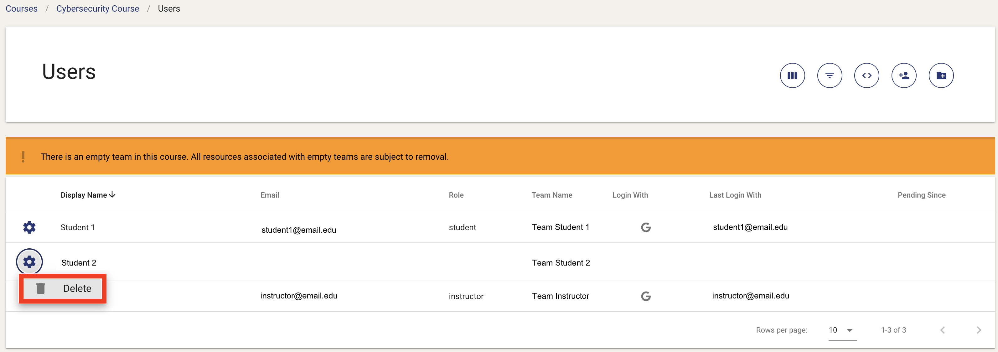Open gear settings for Student 1
998x352 pixels.
29,227
